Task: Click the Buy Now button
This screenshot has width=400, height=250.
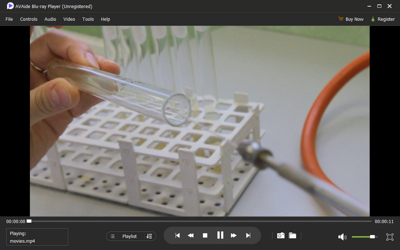Action: click(x=350, y=19)
